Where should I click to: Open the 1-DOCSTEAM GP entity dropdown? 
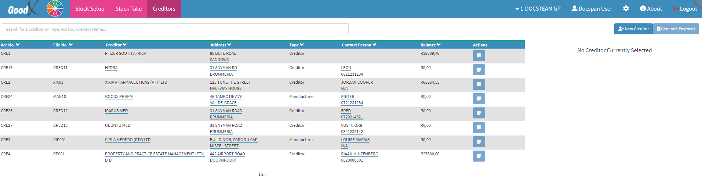click(538, 9)
